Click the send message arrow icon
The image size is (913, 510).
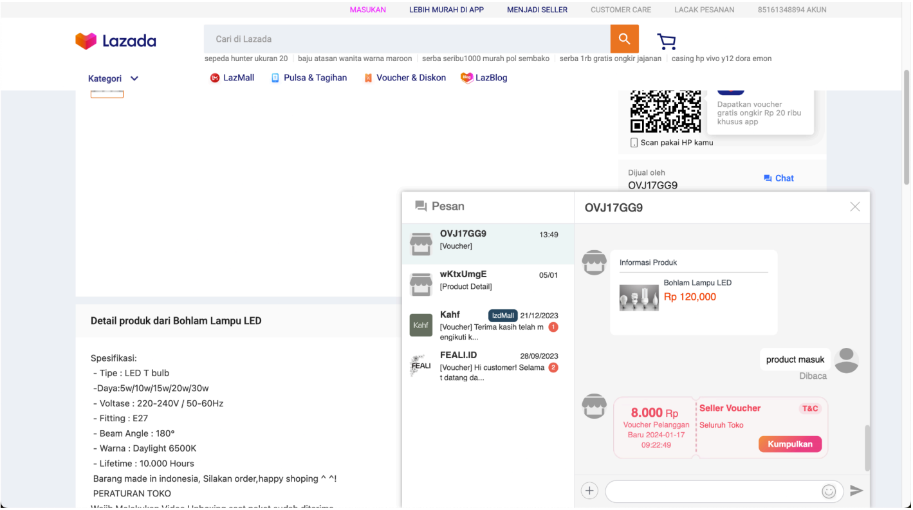(x=856, y=491)
